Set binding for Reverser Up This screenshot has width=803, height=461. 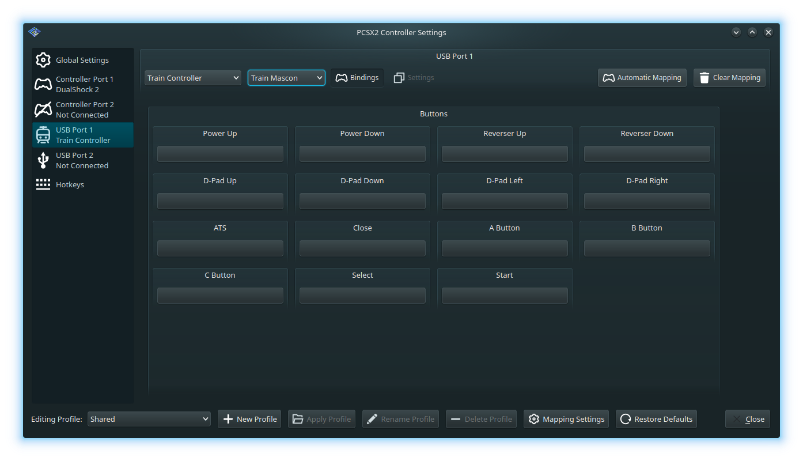pyautogui.click(x=505, y=154)
